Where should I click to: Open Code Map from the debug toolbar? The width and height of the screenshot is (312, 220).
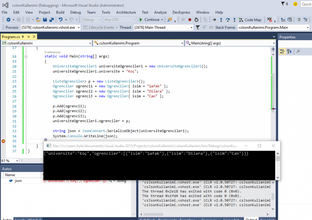[x=250, y=20]
